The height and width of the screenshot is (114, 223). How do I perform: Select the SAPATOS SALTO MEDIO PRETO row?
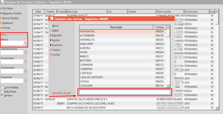(x=124, y=99)
